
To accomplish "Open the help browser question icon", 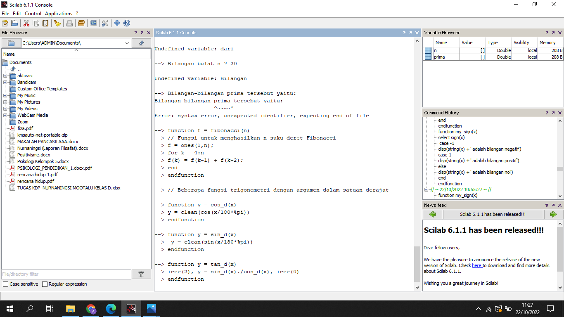I will pos(127,23).
